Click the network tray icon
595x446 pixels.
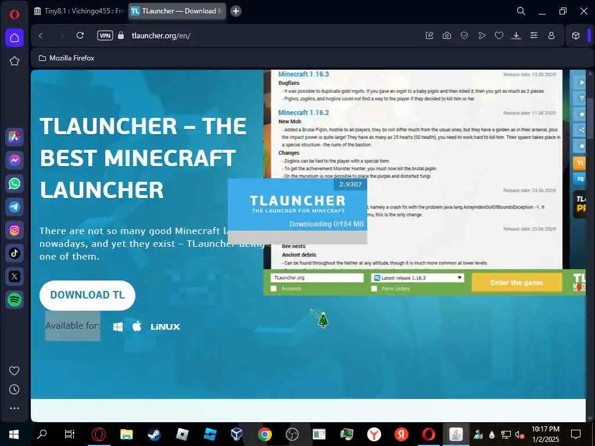506,434
